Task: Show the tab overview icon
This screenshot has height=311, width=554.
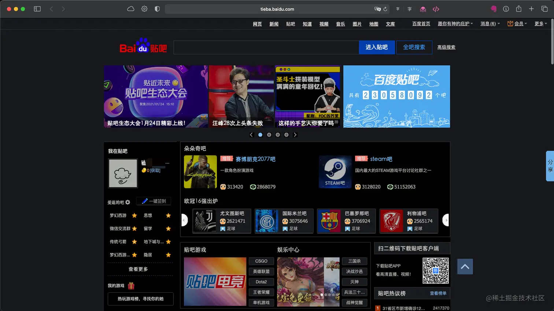Action: click(x=544, y=9)
